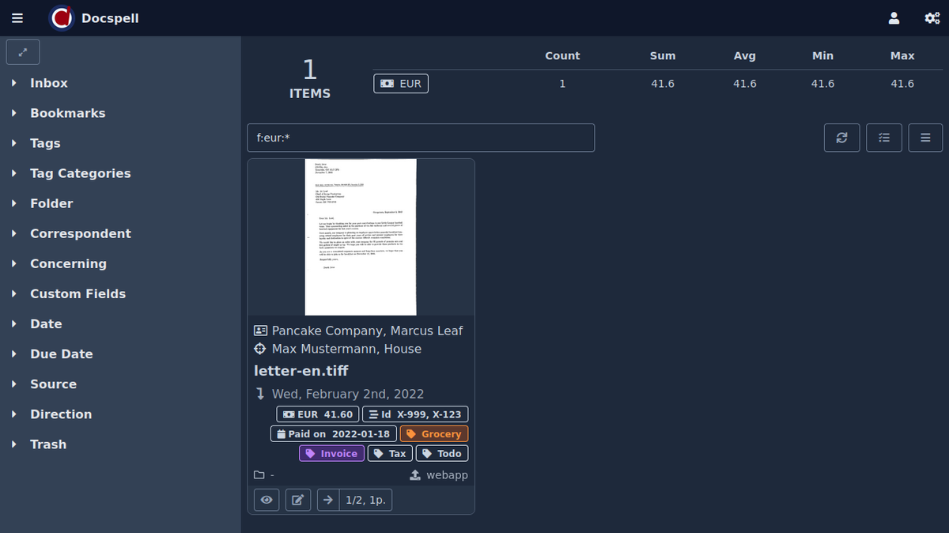This screenshot has height=533, width=949.
Task: Refresh the search results
Action: [x=841, y=138]
